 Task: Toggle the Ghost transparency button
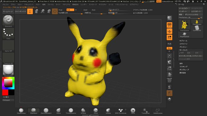point(169,93)
